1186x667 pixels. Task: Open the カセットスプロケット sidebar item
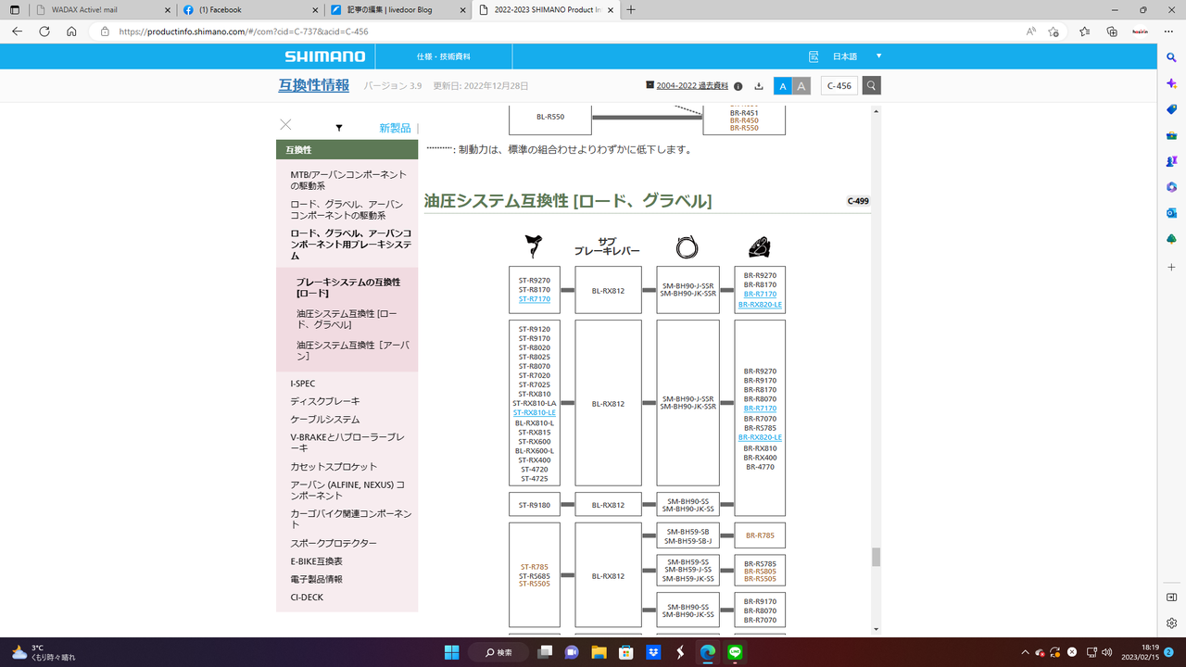(x=334, y=466)
